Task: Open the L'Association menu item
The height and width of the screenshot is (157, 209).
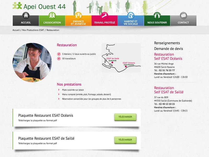Action: (52, 21)
